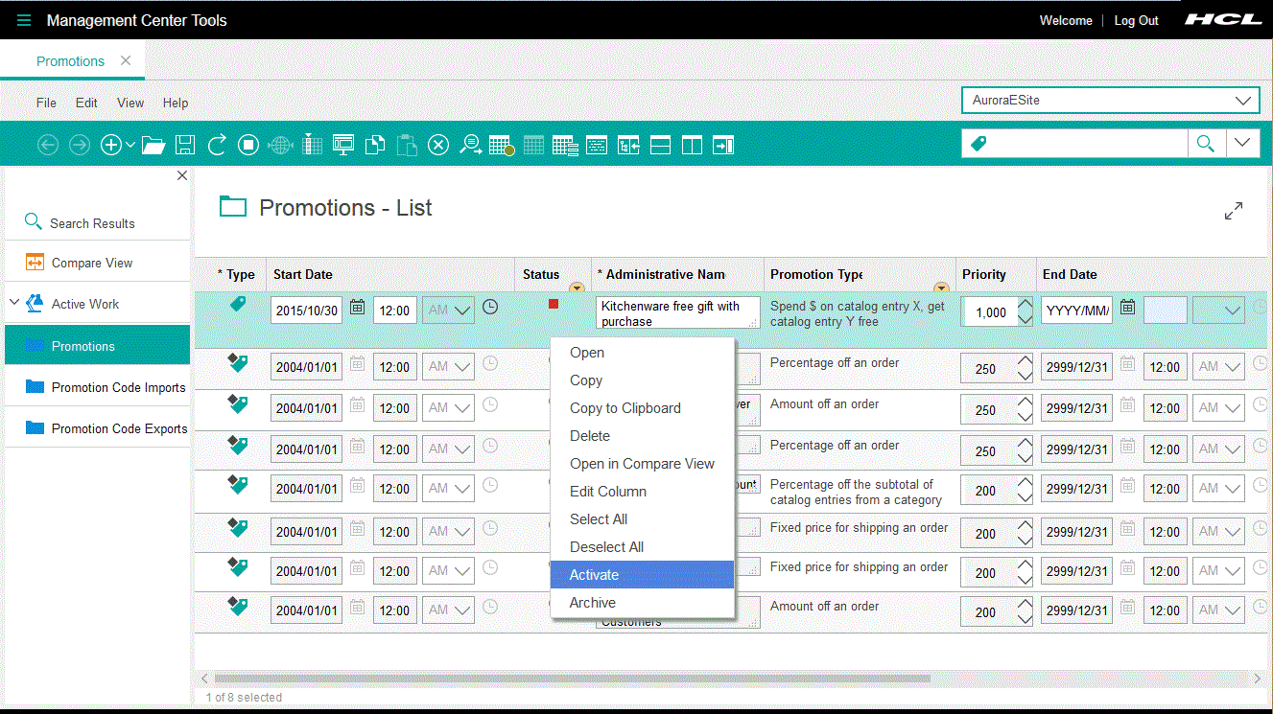Open the hamburger menu in header

tap(24, 20)
